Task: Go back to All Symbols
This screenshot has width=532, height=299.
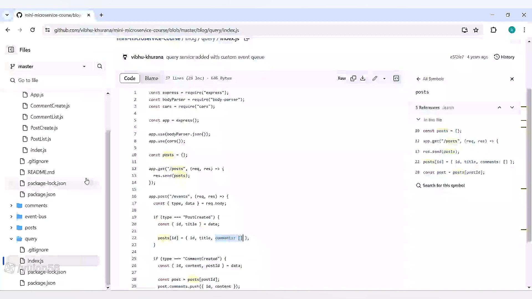Action: coord(430,79)
